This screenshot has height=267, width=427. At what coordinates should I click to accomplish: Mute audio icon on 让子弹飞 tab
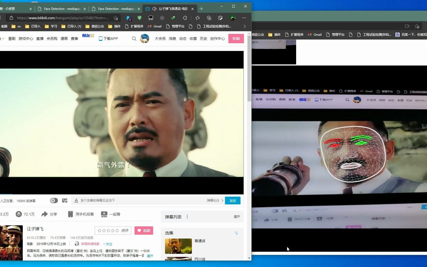pos(154,9)
